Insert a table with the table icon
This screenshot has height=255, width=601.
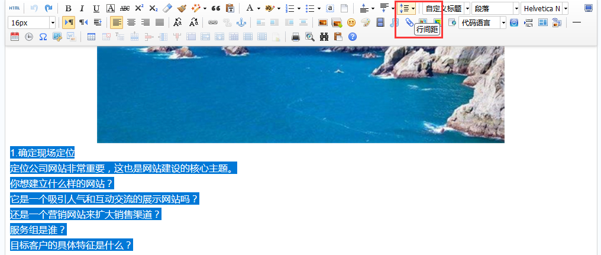click(x=91, y=37)
